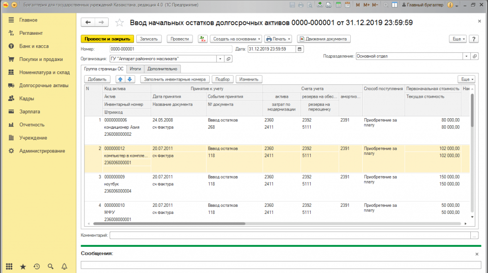Open favorites star in bottom panel
Image resolution: width=488 pixels, height=273 pixels.
click(23, 266)
